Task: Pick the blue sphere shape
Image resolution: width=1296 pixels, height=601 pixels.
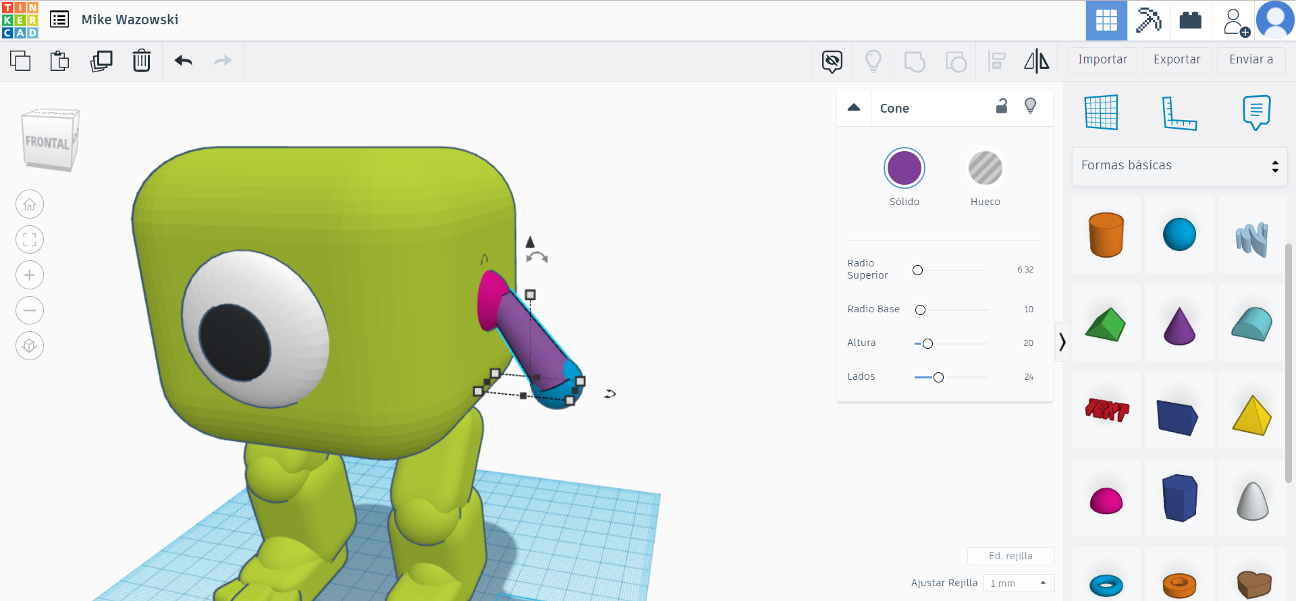Action: [1179, 235]
